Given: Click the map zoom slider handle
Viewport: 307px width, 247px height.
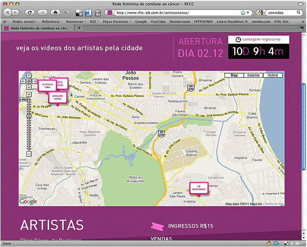Looking at the screenshot, I should 29,116.
